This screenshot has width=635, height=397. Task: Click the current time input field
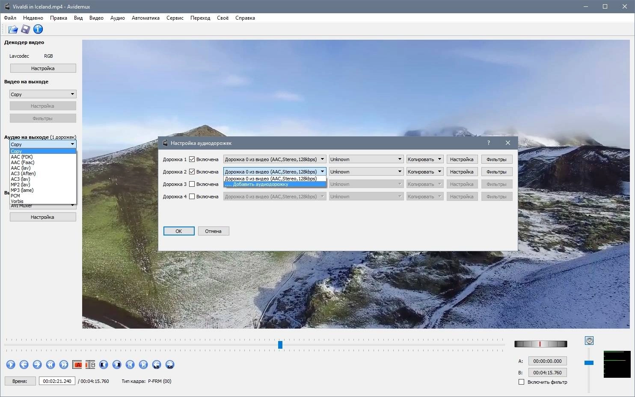(57, 381)
